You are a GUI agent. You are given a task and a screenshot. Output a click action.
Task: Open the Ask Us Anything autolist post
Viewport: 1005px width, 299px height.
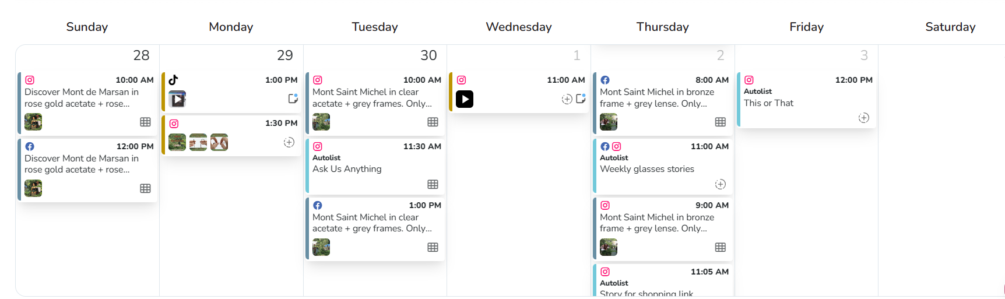click(x=375, y=166)
